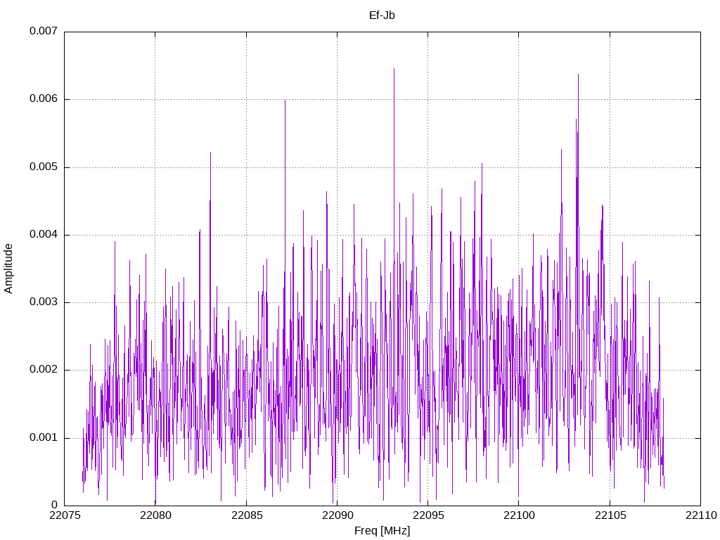Click the x-axis tick value 22075

point(65,515)
